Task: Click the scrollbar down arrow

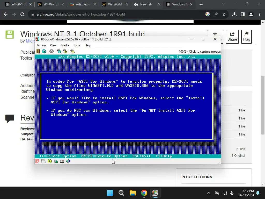Action: [x=263, y=184]
